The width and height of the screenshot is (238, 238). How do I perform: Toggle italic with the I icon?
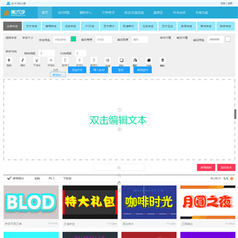pos(22,60)
